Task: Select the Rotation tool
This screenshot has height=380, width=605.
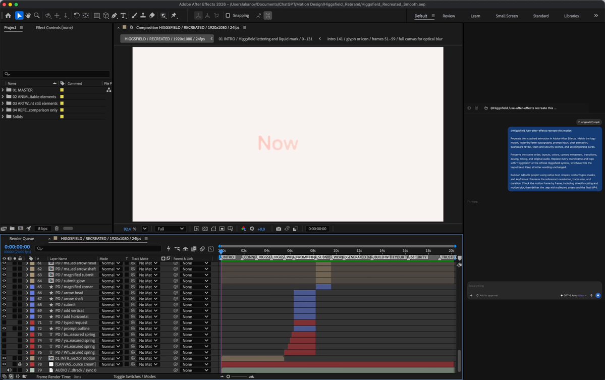Action: 77,16
